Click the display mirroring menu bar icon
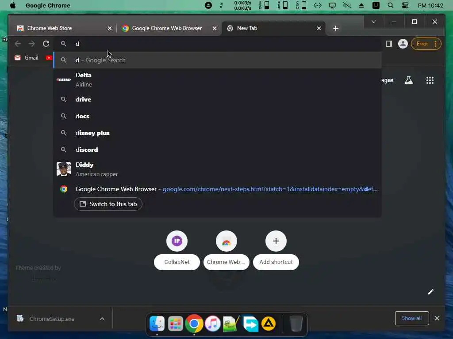The height and width of the screenshot is (339, 453). (332, 5)
